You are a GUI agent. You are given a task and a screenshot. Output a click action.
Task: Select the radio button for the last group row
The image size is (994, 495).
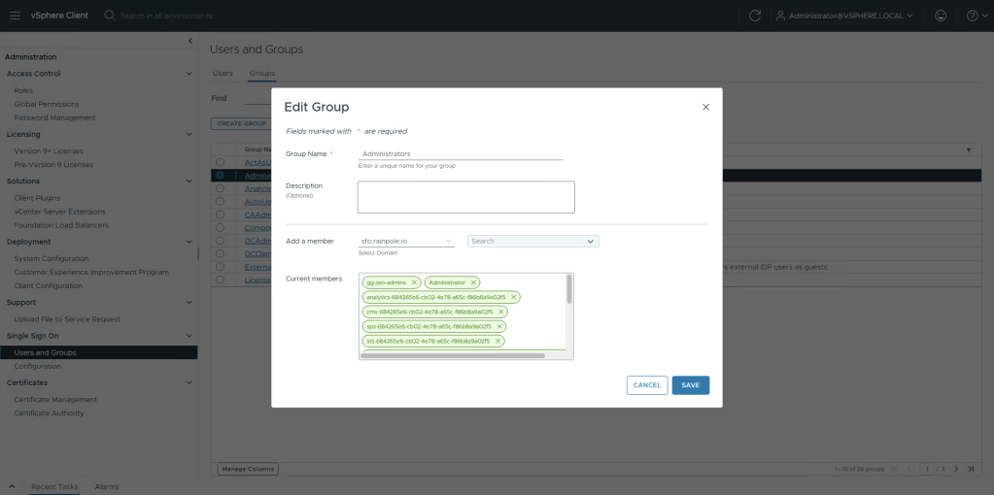point(220,280)
